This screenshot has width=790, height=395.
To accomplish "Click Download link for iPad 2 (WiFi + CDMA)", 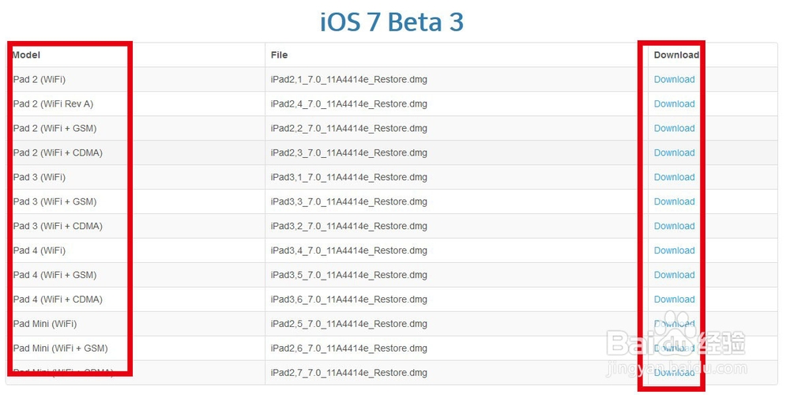I will [674, 152].
